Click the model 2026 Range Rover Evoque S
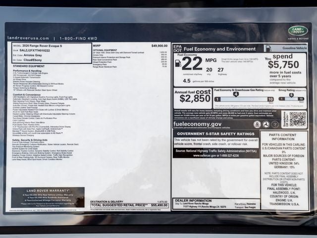 click(42, 46)
